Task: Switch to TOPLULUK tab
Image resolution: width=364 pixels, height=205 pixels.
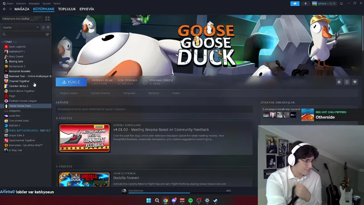Action: tap(67, 9)
